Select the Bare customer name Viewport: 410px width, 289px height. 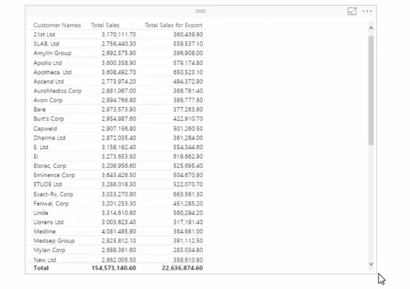39,110
